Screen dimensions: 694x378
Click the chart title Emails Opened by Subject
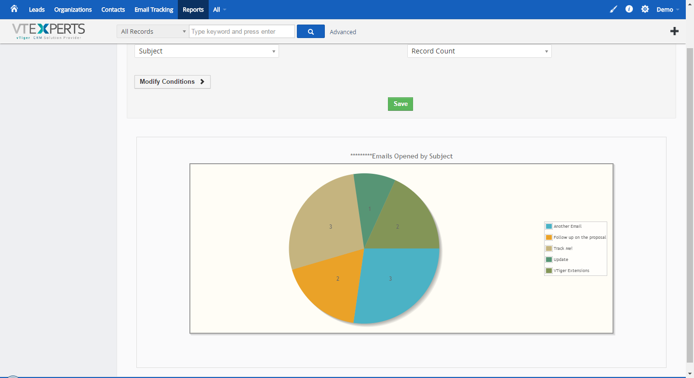(x=401, y=156)
